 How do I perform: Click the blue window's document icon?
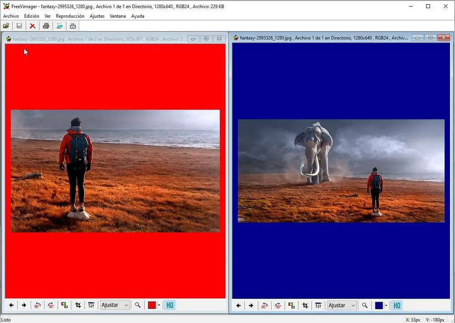coord(236,38)
